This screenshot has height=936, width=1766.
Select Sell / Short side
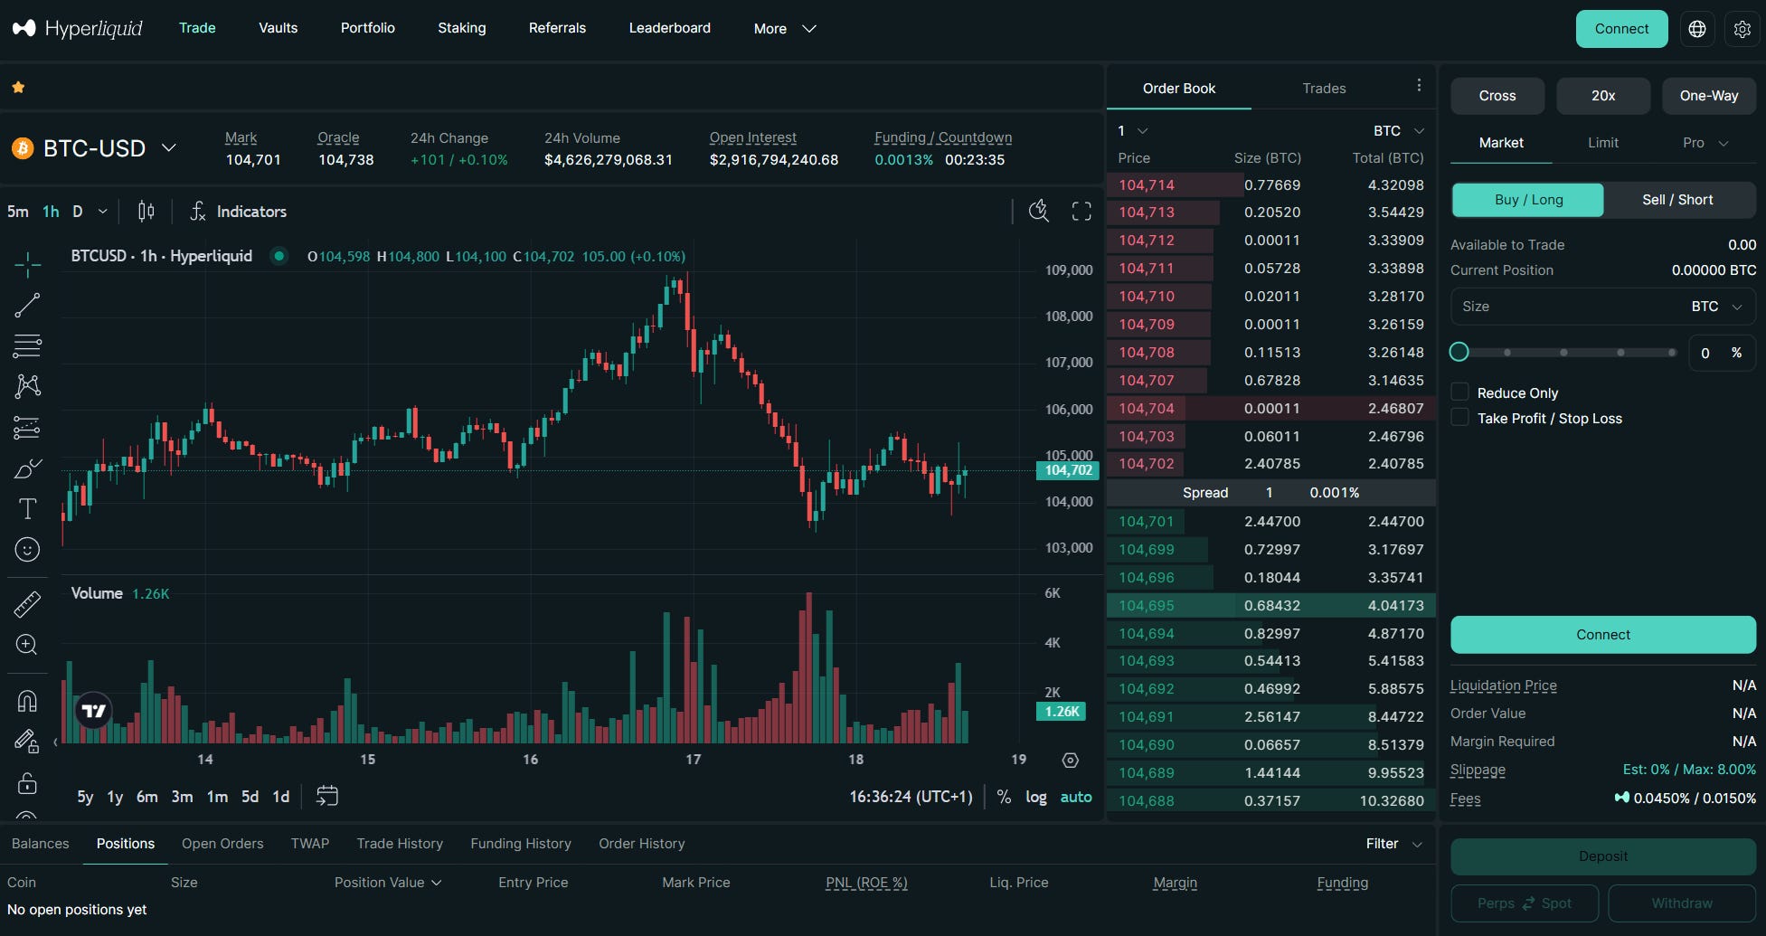pos(1677,200)
